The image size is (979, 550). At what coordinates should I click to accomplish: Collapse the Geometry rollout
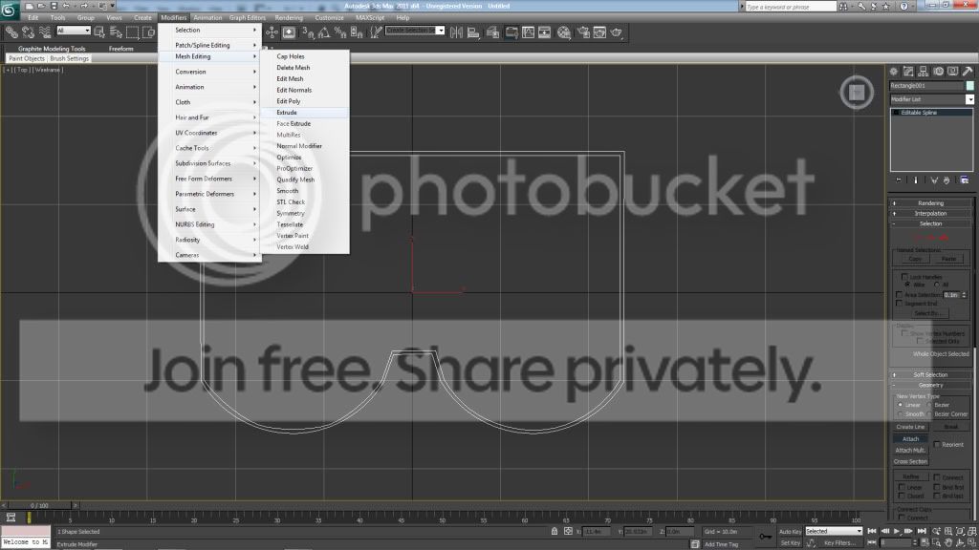pos(930,386)
